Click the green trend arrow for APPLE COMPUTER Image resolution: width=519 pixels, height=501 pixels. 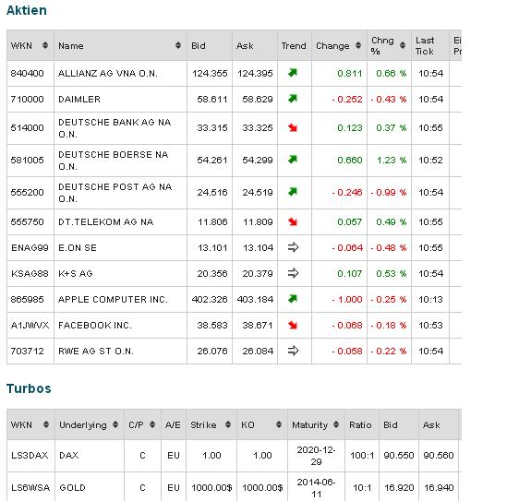(x=293, y=299)
